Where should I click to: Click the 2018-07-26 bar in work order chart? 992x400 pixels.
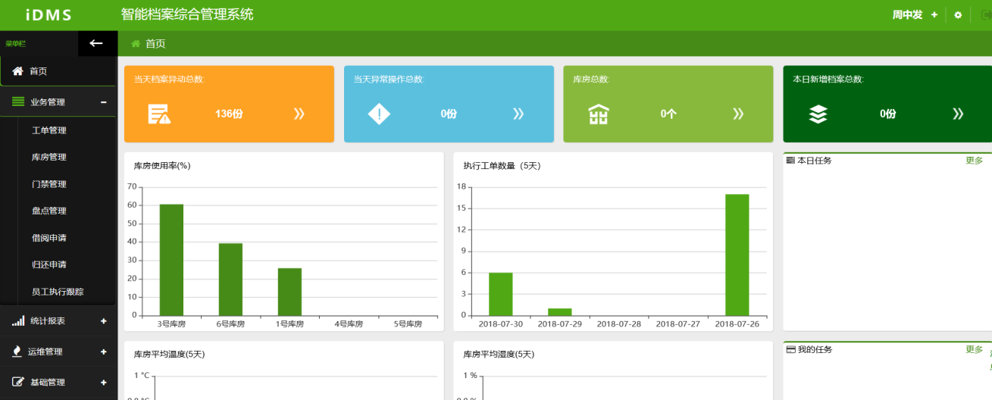pyautogui.click(x=737, y=255)
